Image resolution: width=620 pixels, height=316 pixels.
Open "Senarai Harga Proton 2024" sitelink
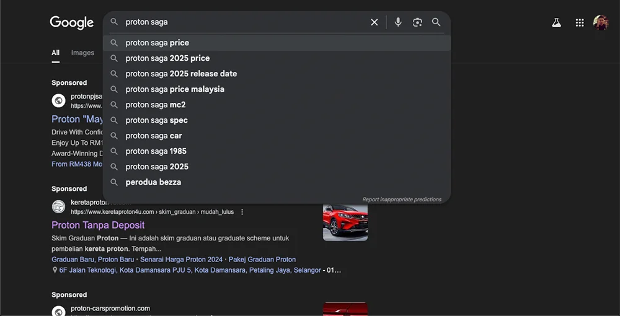[181, 259]
